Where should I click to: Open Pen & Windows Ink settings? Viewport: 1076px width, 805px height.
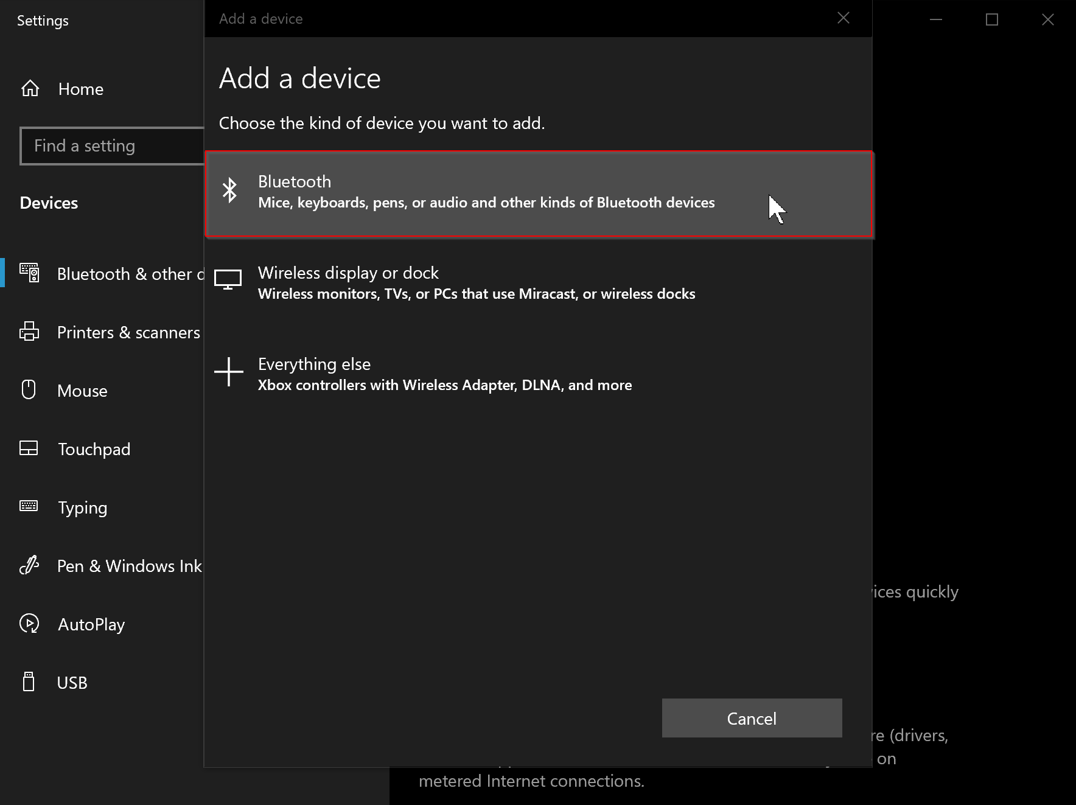pos(102,566)
